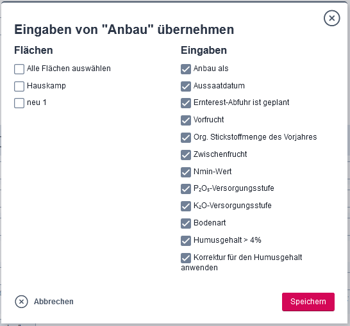Check Alle Flächen auswählen checkbox
This screenshot has height=326, width=350.
point(19,69)
